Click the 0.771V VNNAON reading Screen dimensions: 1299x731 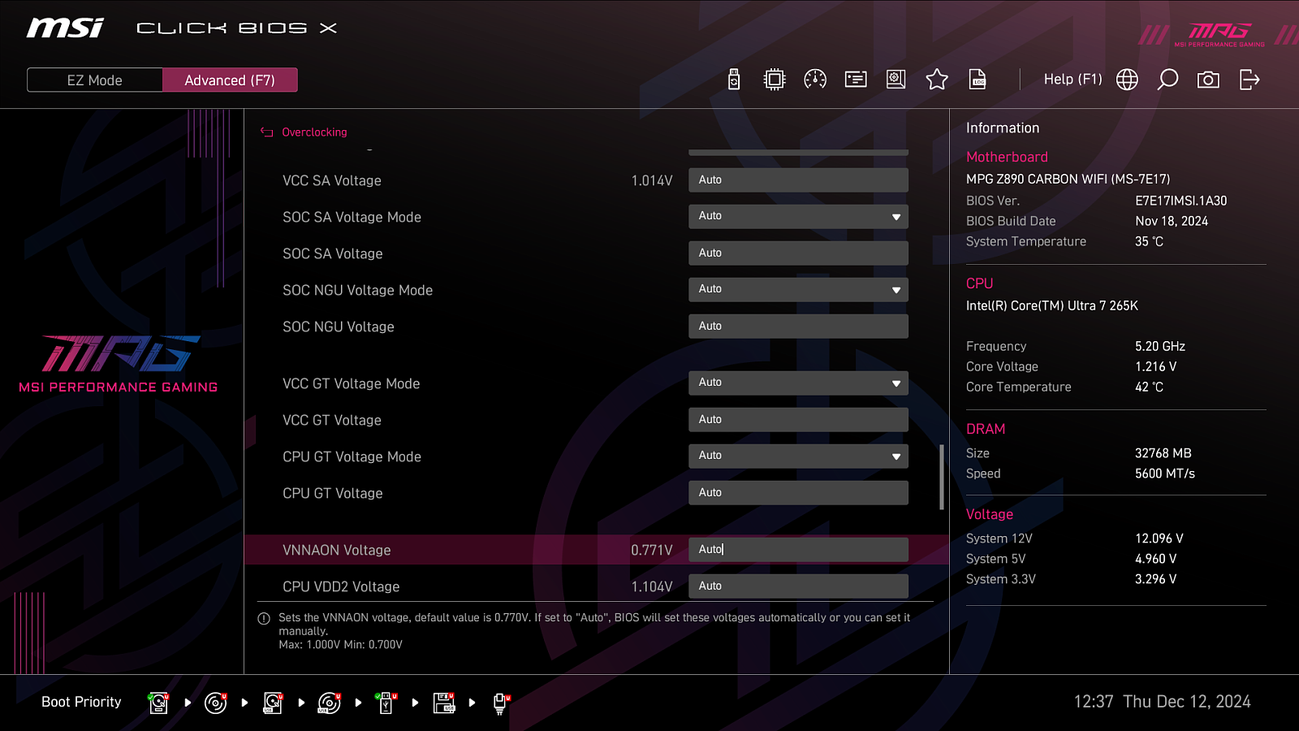(652, 551)
